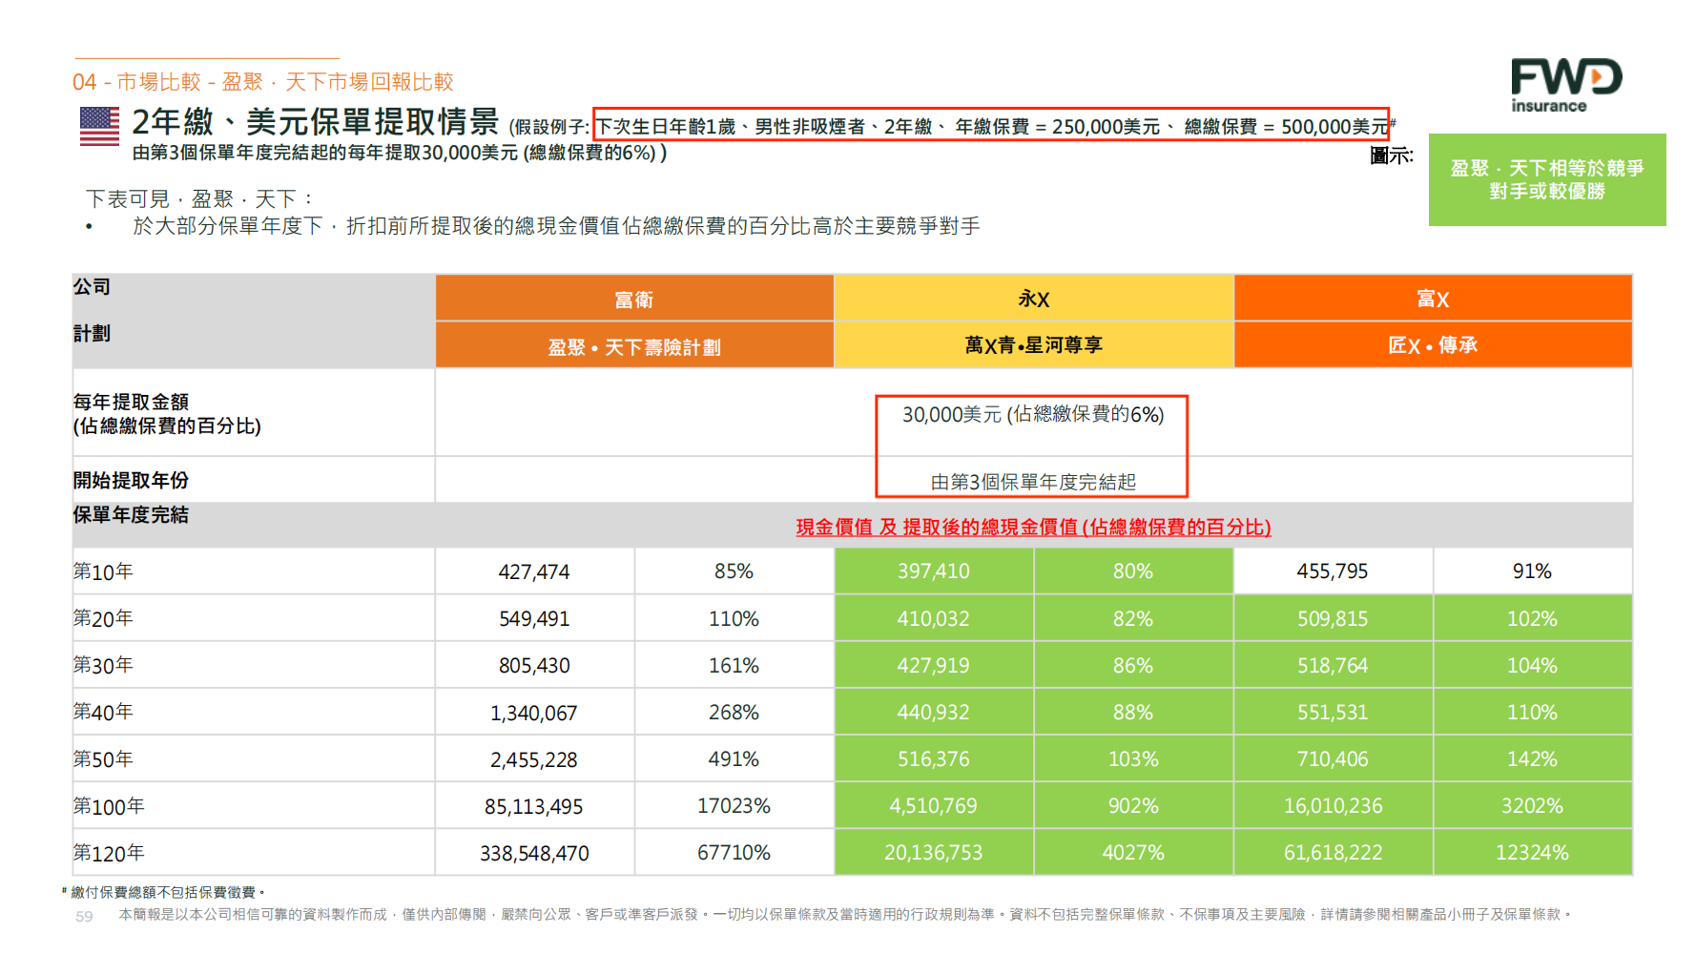This screenshot has height=954, width=1696.
Task: Click the value 338,548,470
Action: 534,853
